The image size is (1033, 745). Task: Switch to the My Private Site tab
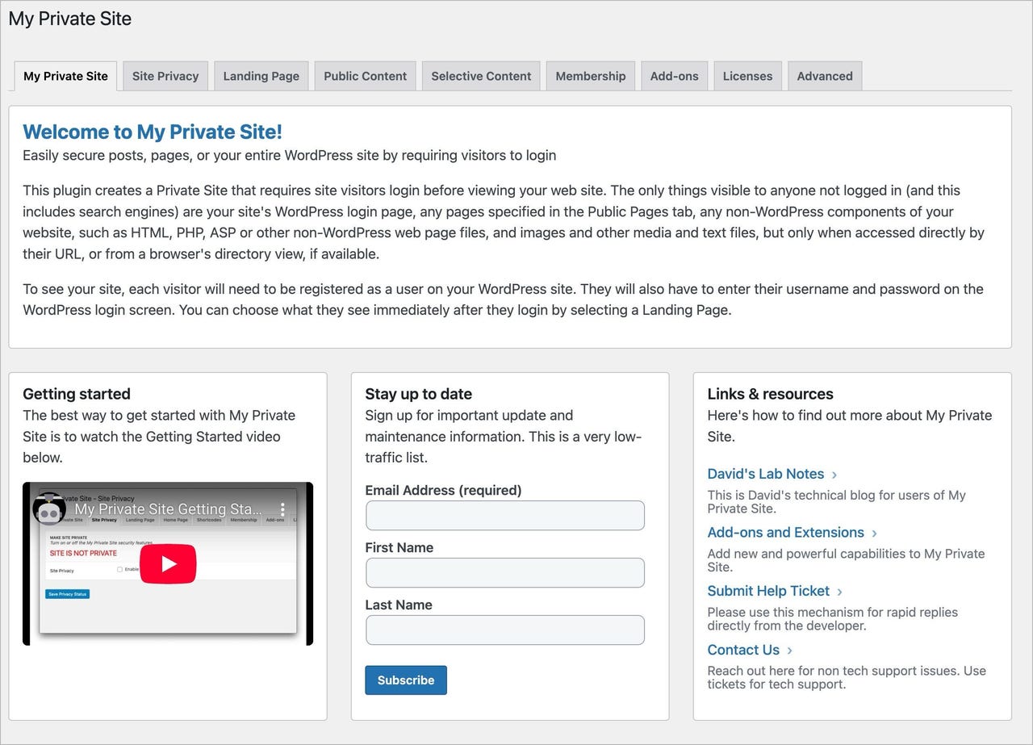65,76
